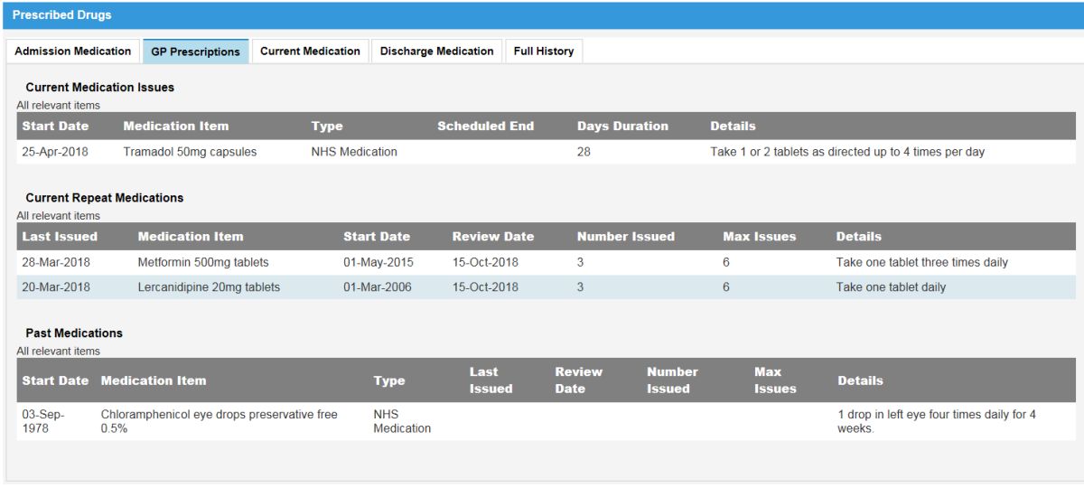Click Metformin's max issues value 6
The height and width of the screenshot is (488, 1084).
tap(726, 262)
